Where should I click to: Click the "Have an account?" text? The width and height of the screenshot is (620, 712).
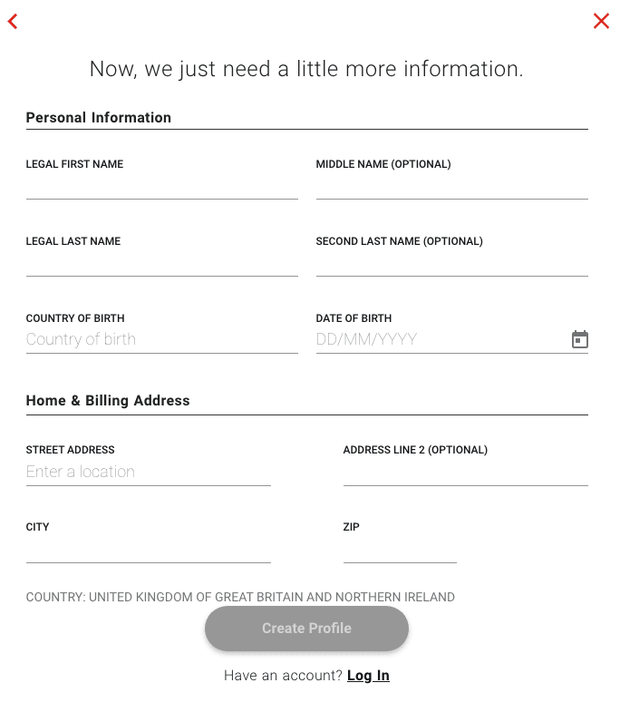[283, 676]
